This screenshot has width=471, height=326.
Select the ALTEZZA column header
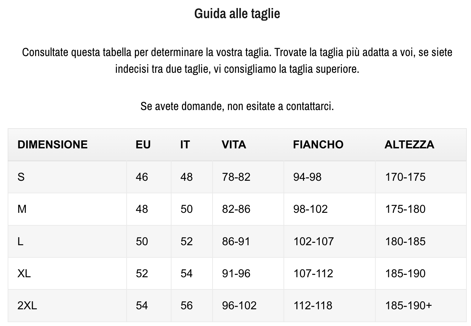tap(409, 145)
